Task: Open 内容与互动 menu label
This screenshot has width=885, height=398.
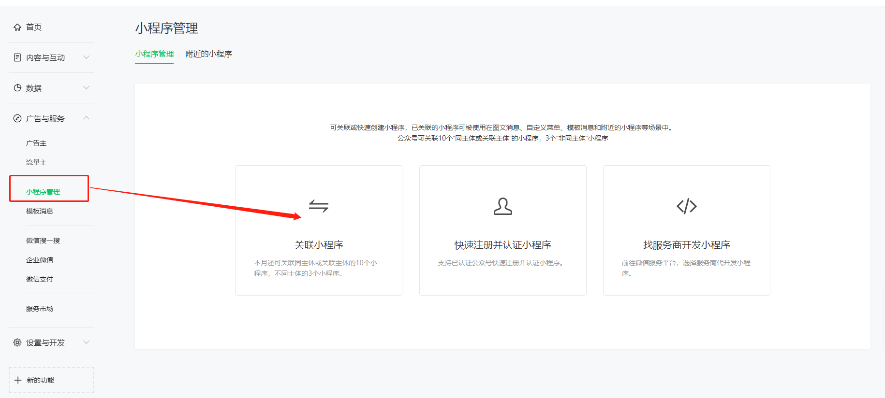Action: 45,57
